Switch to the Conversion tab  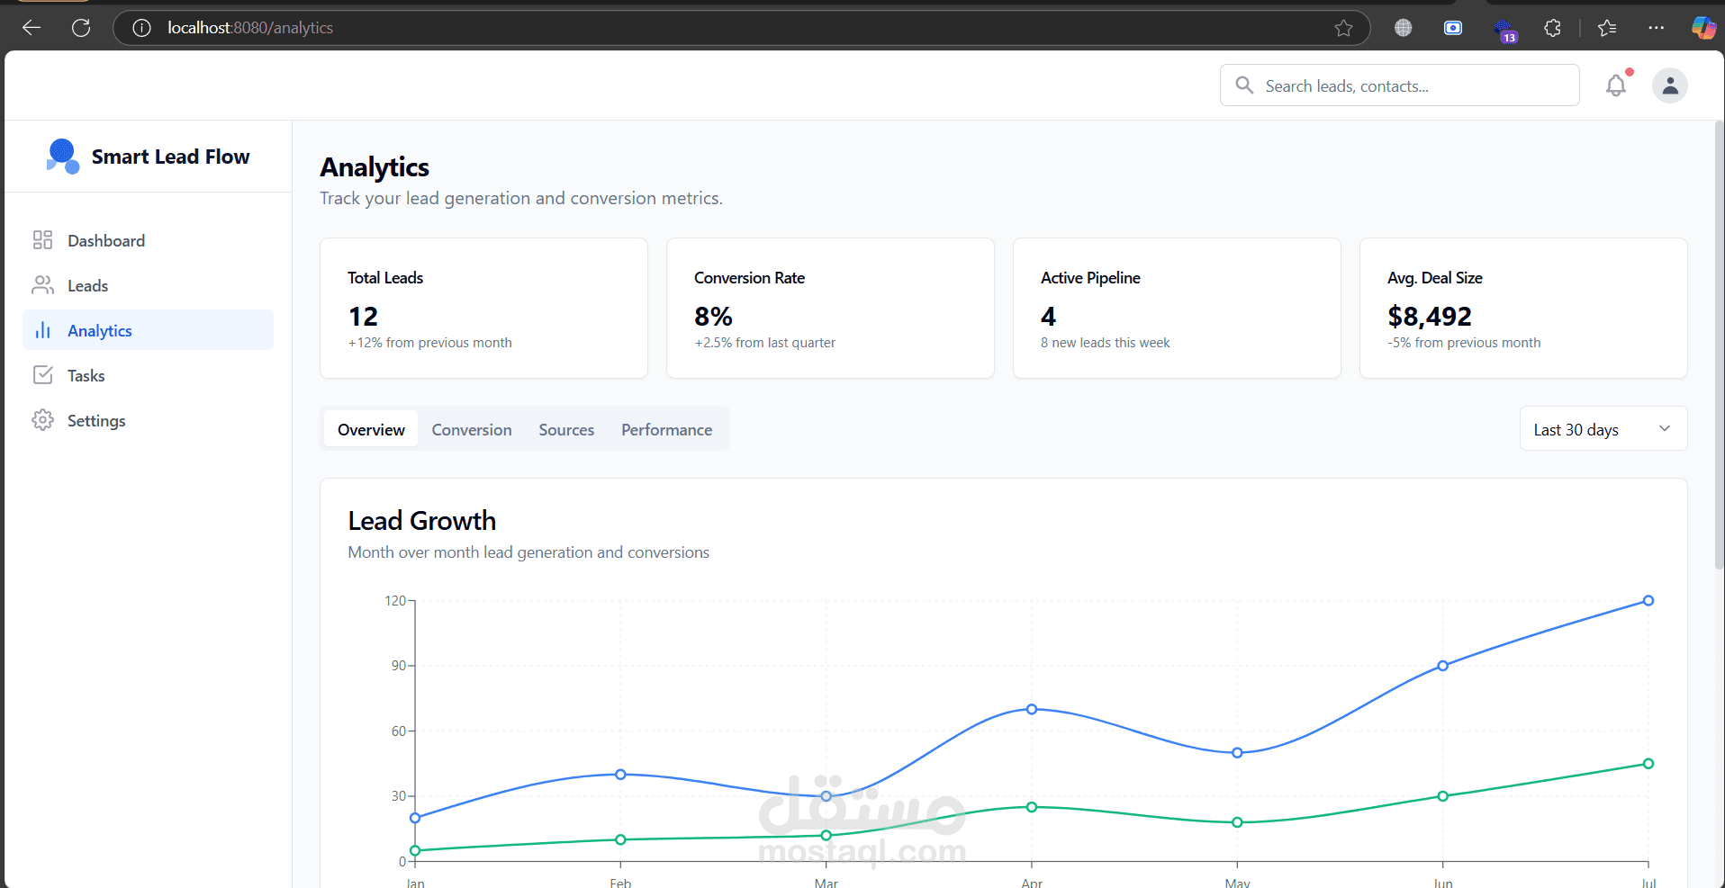point(471,429)
